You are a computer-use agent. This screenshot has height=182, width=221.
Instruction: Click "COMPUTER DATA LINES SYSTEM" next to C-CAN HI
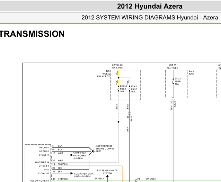pos(80,156)
